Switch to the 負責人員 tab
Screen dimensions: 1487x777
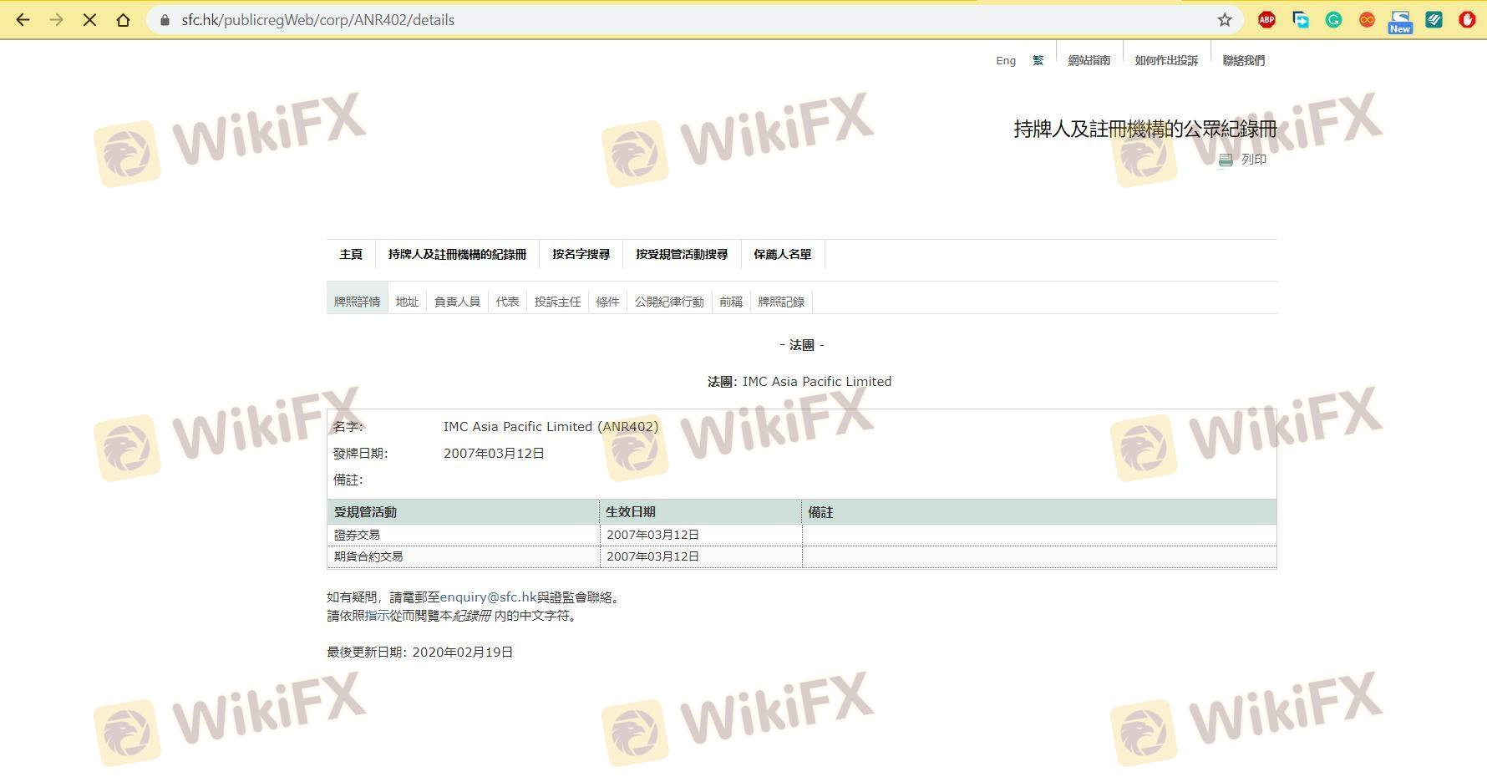tap(457, 302)
